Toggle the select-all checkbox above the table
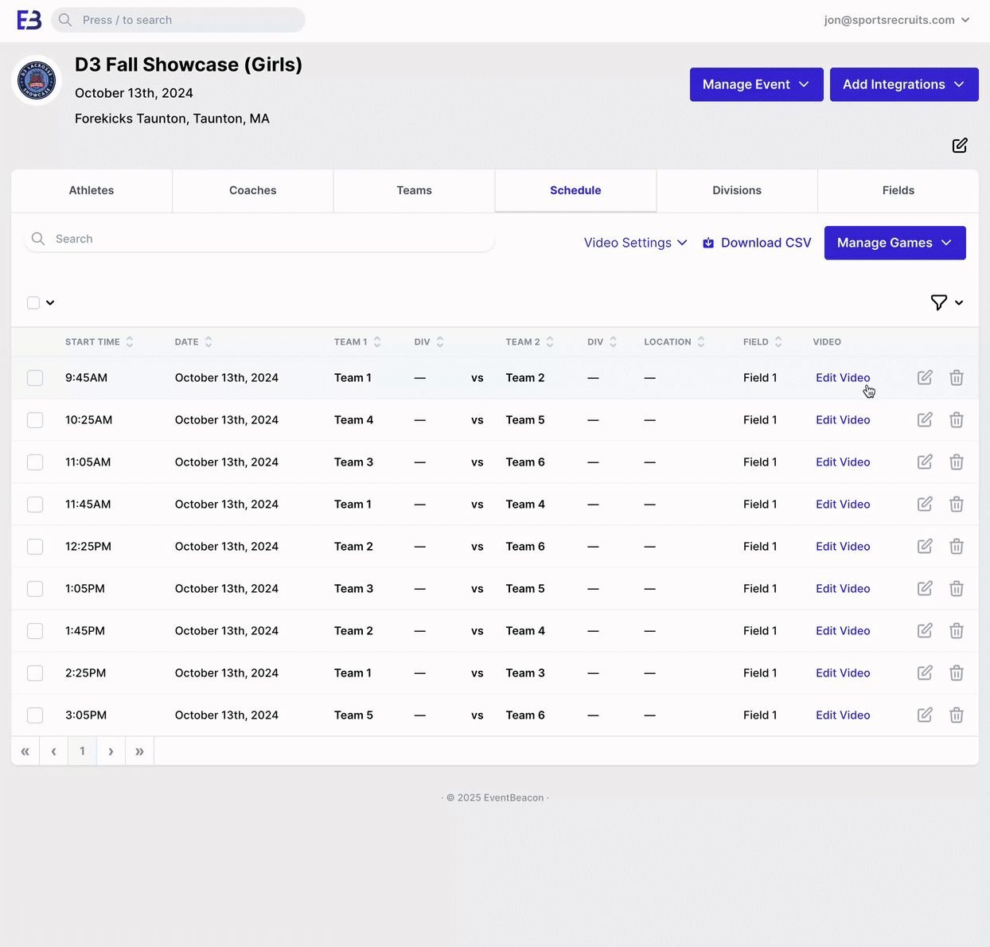Screen dimensions: 990x947 (x=33, y=302)
